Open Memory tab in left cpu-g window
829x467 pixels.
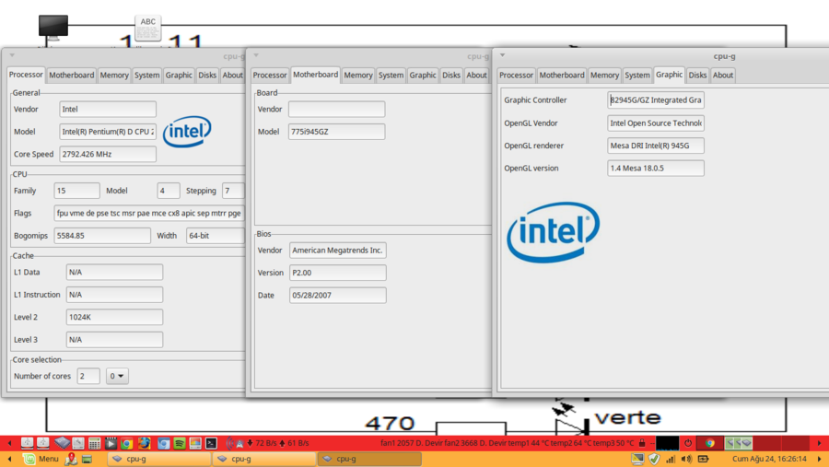coord(114,76)
